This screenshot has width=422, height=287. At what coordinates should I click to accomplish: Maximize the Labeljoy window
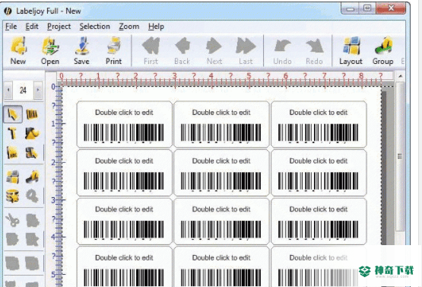367,8
